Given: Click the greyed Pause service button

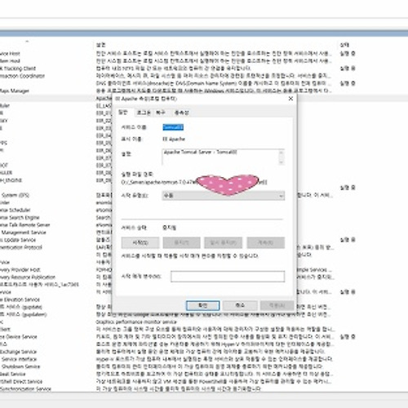Looking at the screenshot, I should click(223, 242).
